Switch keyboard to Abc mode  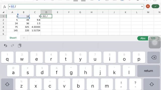click(143, 38)
